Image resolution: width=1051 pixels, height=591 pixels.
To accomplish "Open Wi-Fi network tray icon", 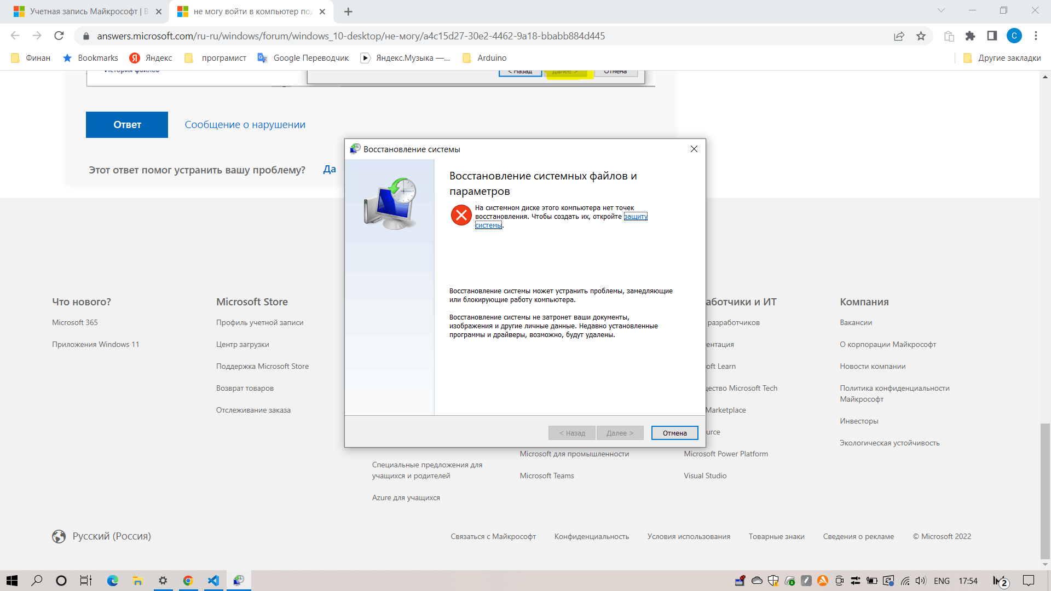I will [x=905, y=581].
